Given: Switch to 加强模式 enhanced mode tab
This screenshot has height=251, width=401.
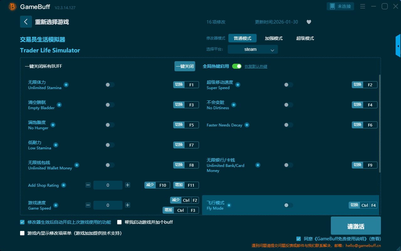Looking at the screenshot, I should tap(273, 38).
